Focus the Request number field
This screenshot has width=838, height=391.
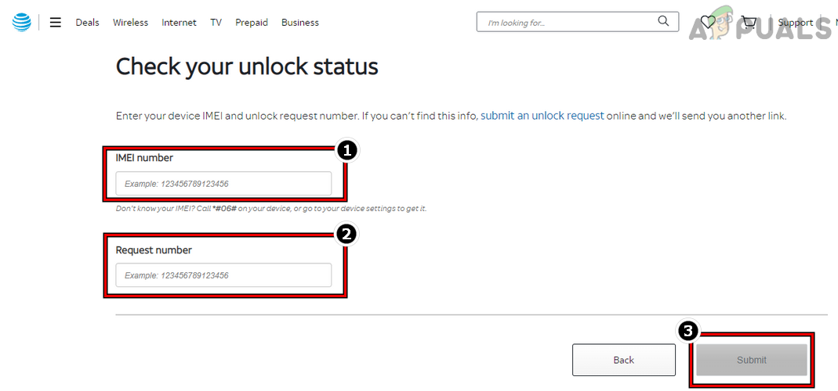tap(223, 275)
